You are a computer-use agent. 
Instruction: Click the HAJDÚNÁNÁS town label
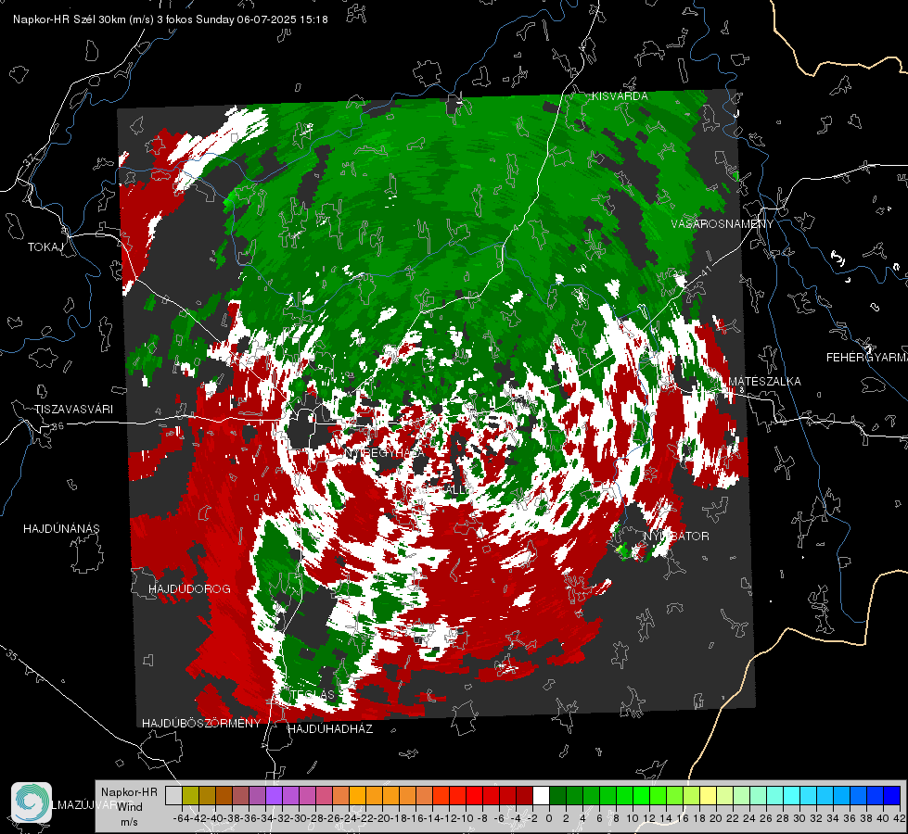tap(61, 528)
